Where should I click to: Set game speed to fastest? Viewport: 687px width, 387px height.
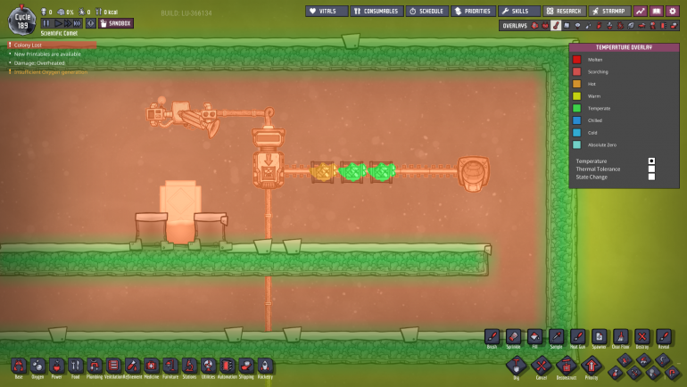pyautogui.click(x=78, y=23)
